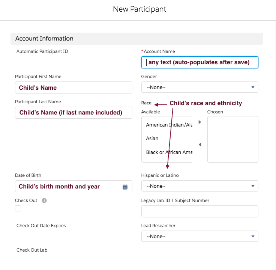Click the Date of Birth input
Viewport: 276px width, 270px height.
tap(67, 187)
